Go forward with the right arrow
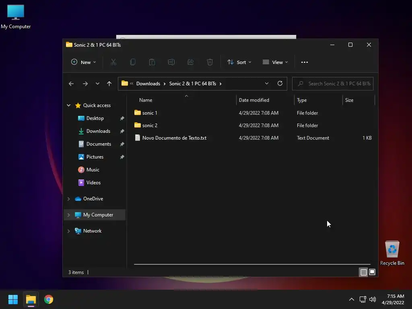 point(85,84)
